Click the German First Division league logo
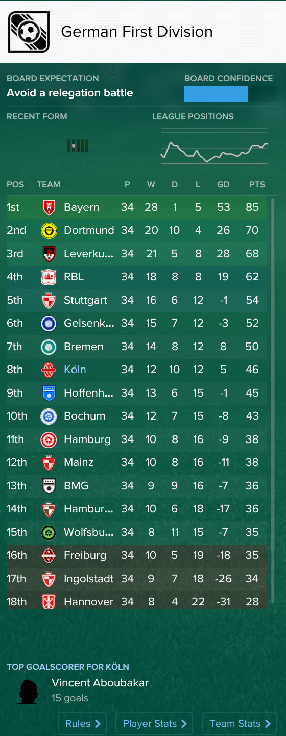Screen dimensions: 286x736 pyautogui.click(x=29, y=32)
